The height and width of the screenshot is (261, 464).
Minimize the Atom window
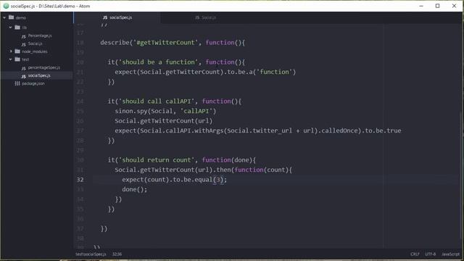pos(421,6)
